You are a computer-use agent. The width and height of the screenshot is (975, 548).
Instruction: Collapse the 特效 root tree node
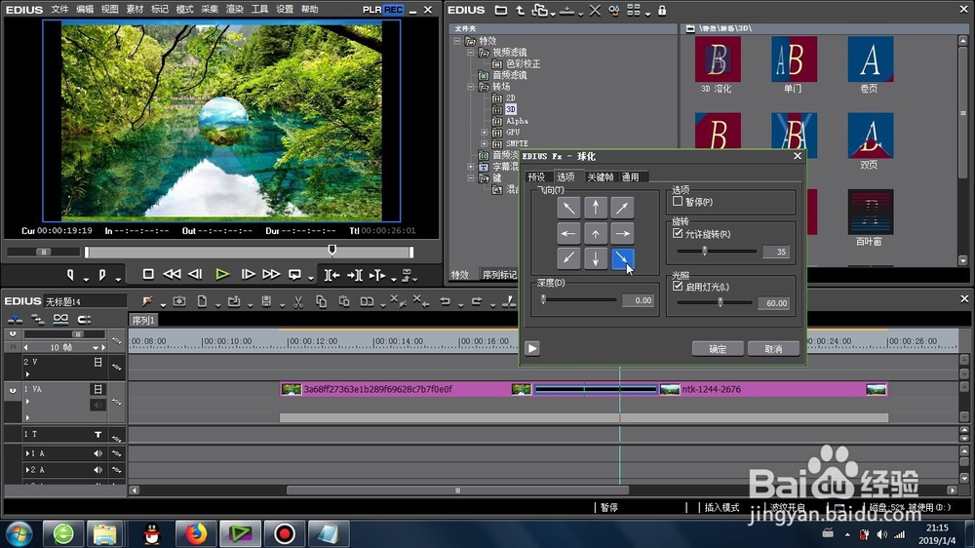pyautogui.click(x=457, y=41)
